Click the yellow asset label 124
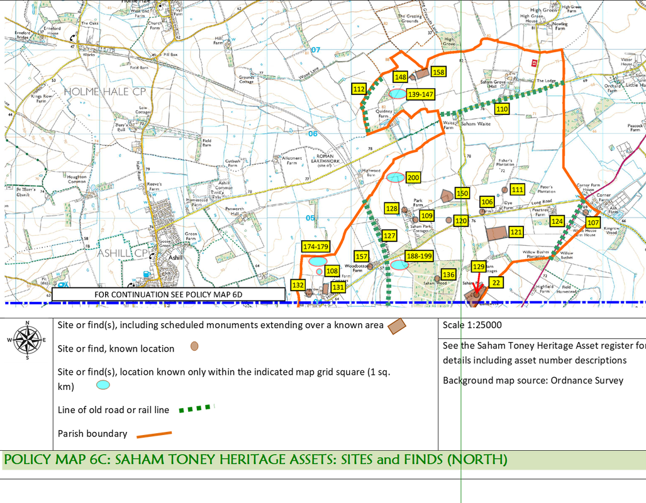This screenshot has height=503, width=646. (557, 221)
